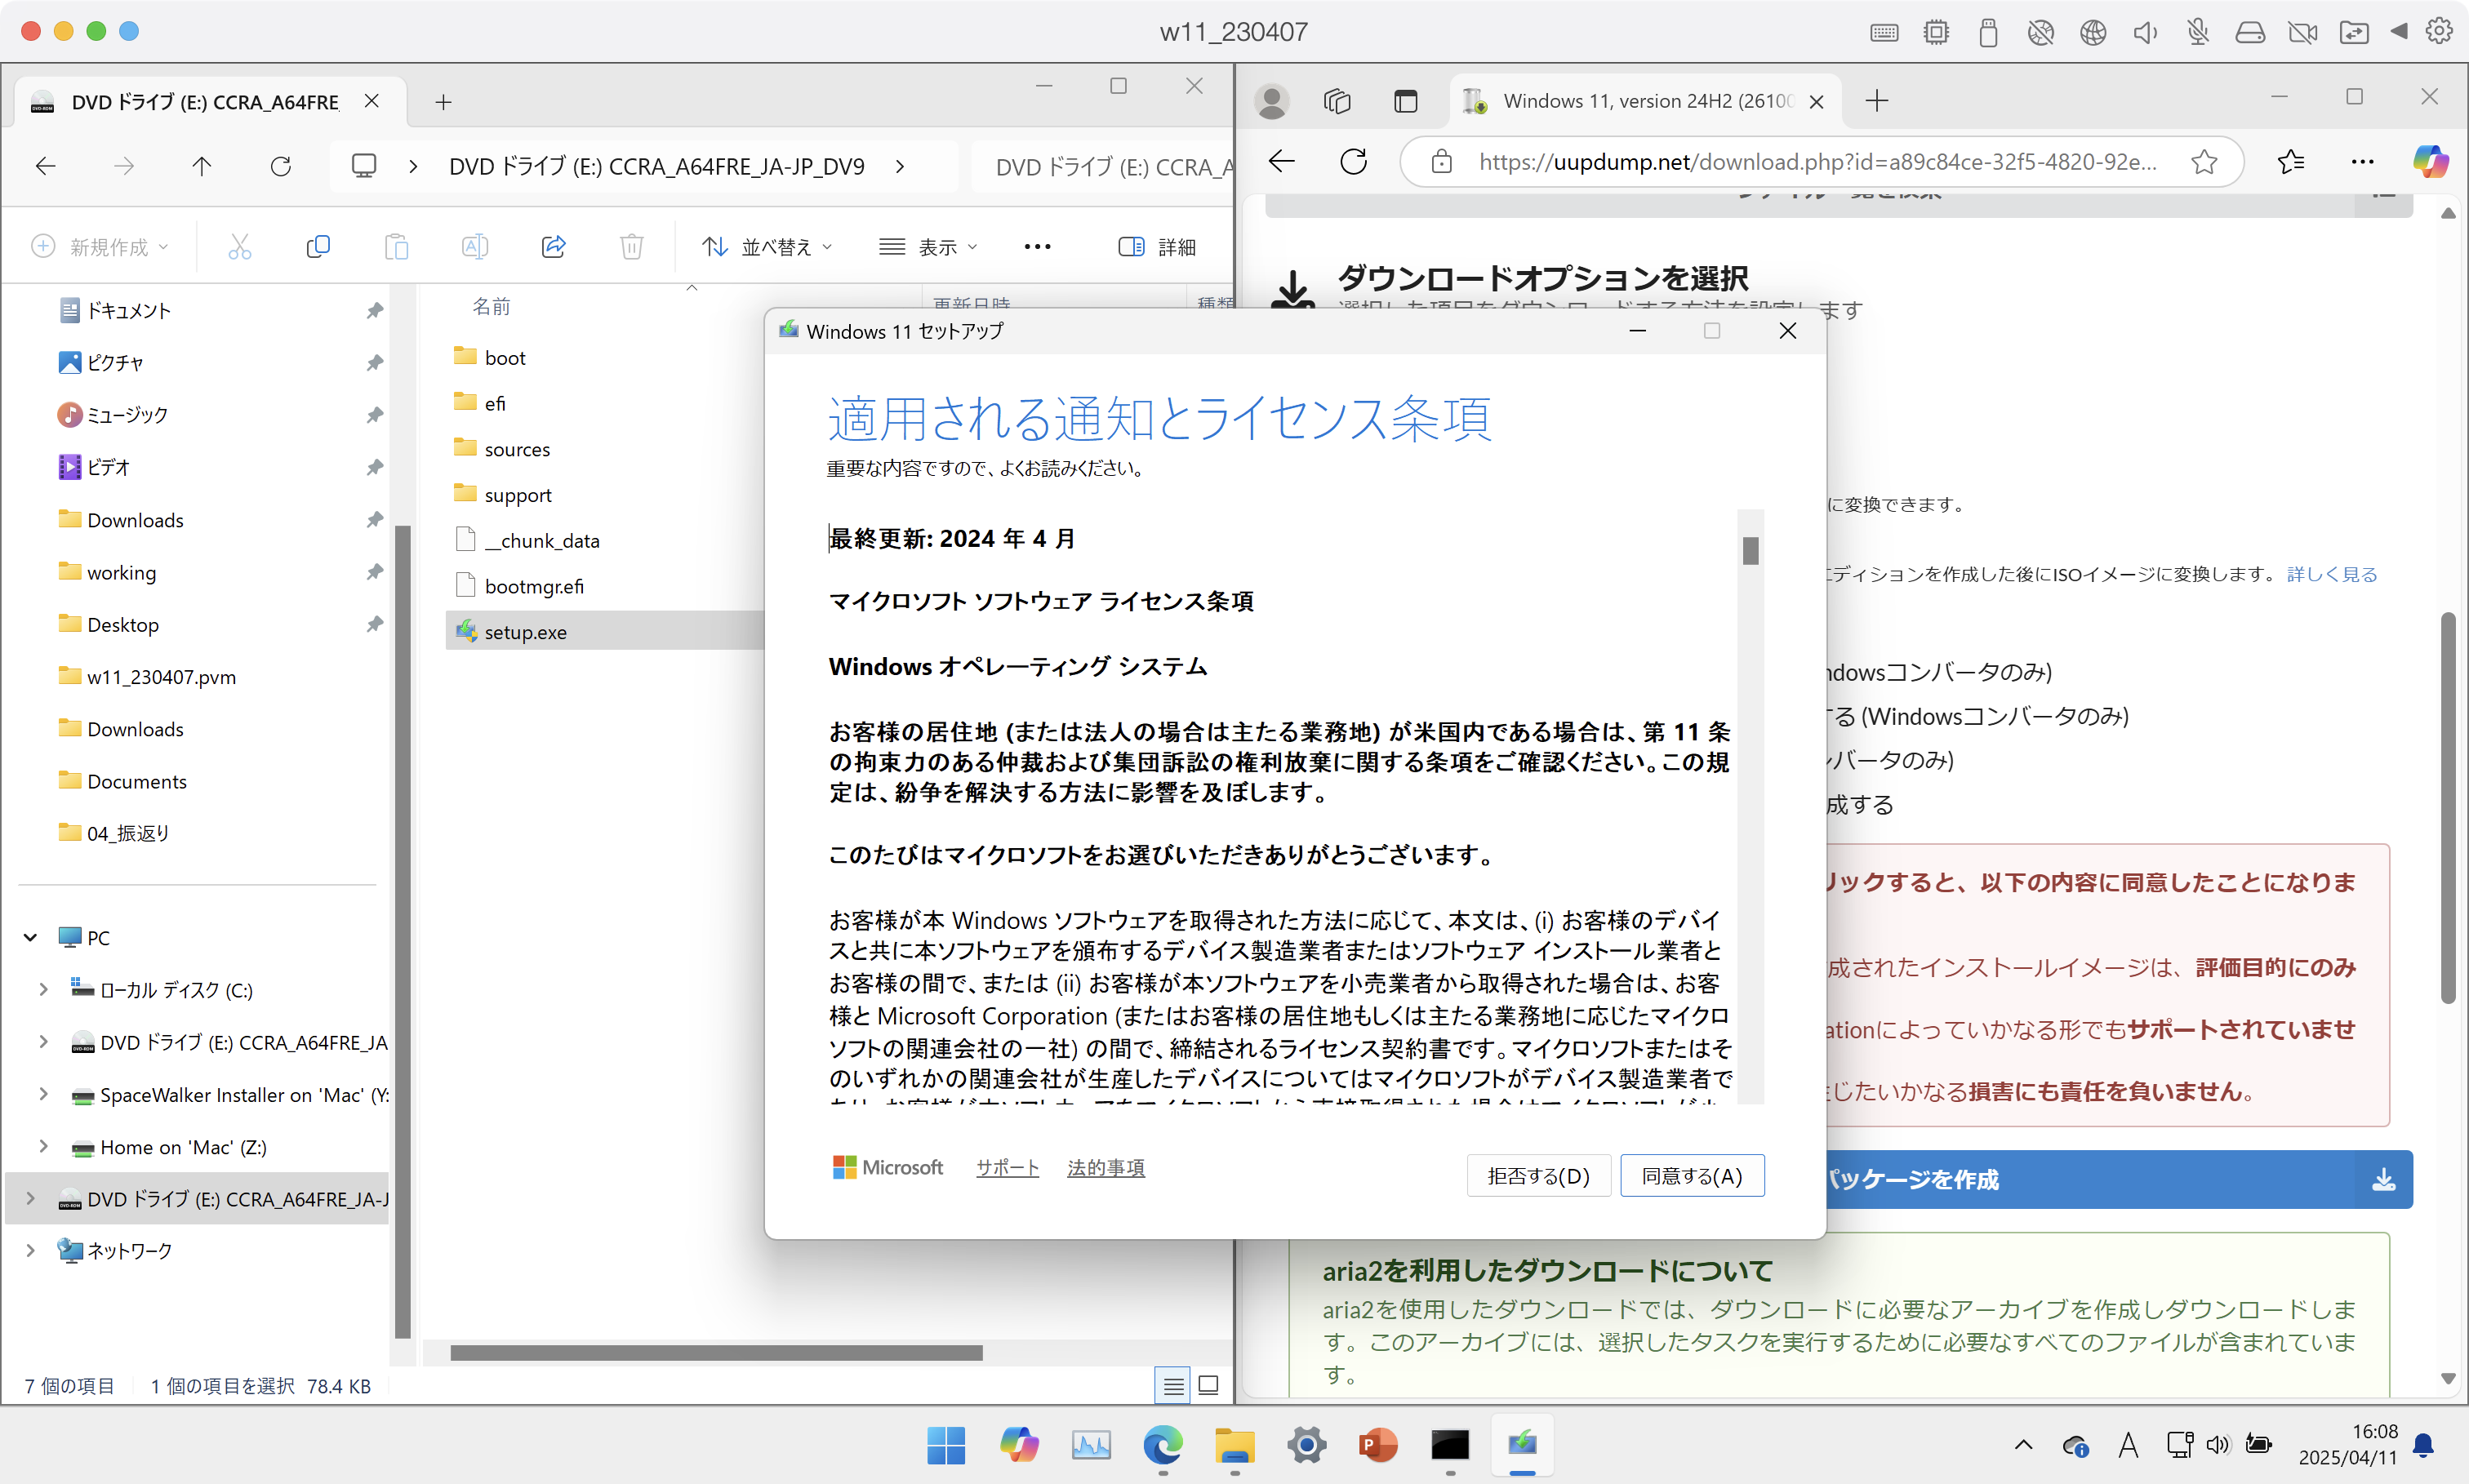Viewport: 2469px width, 1484px height.
Task: Go up one folder level in Explorer
Action: (x=202, y=166)
